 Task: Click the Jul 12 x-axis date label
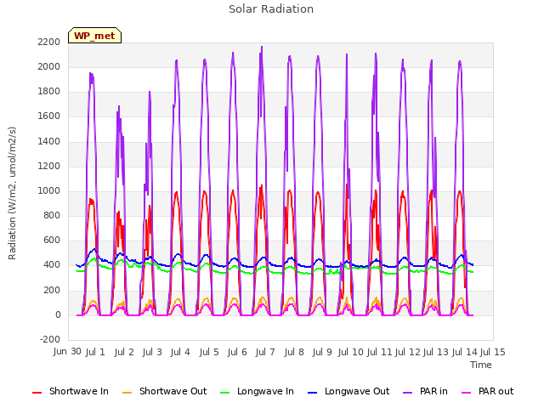tap(407, 352)
